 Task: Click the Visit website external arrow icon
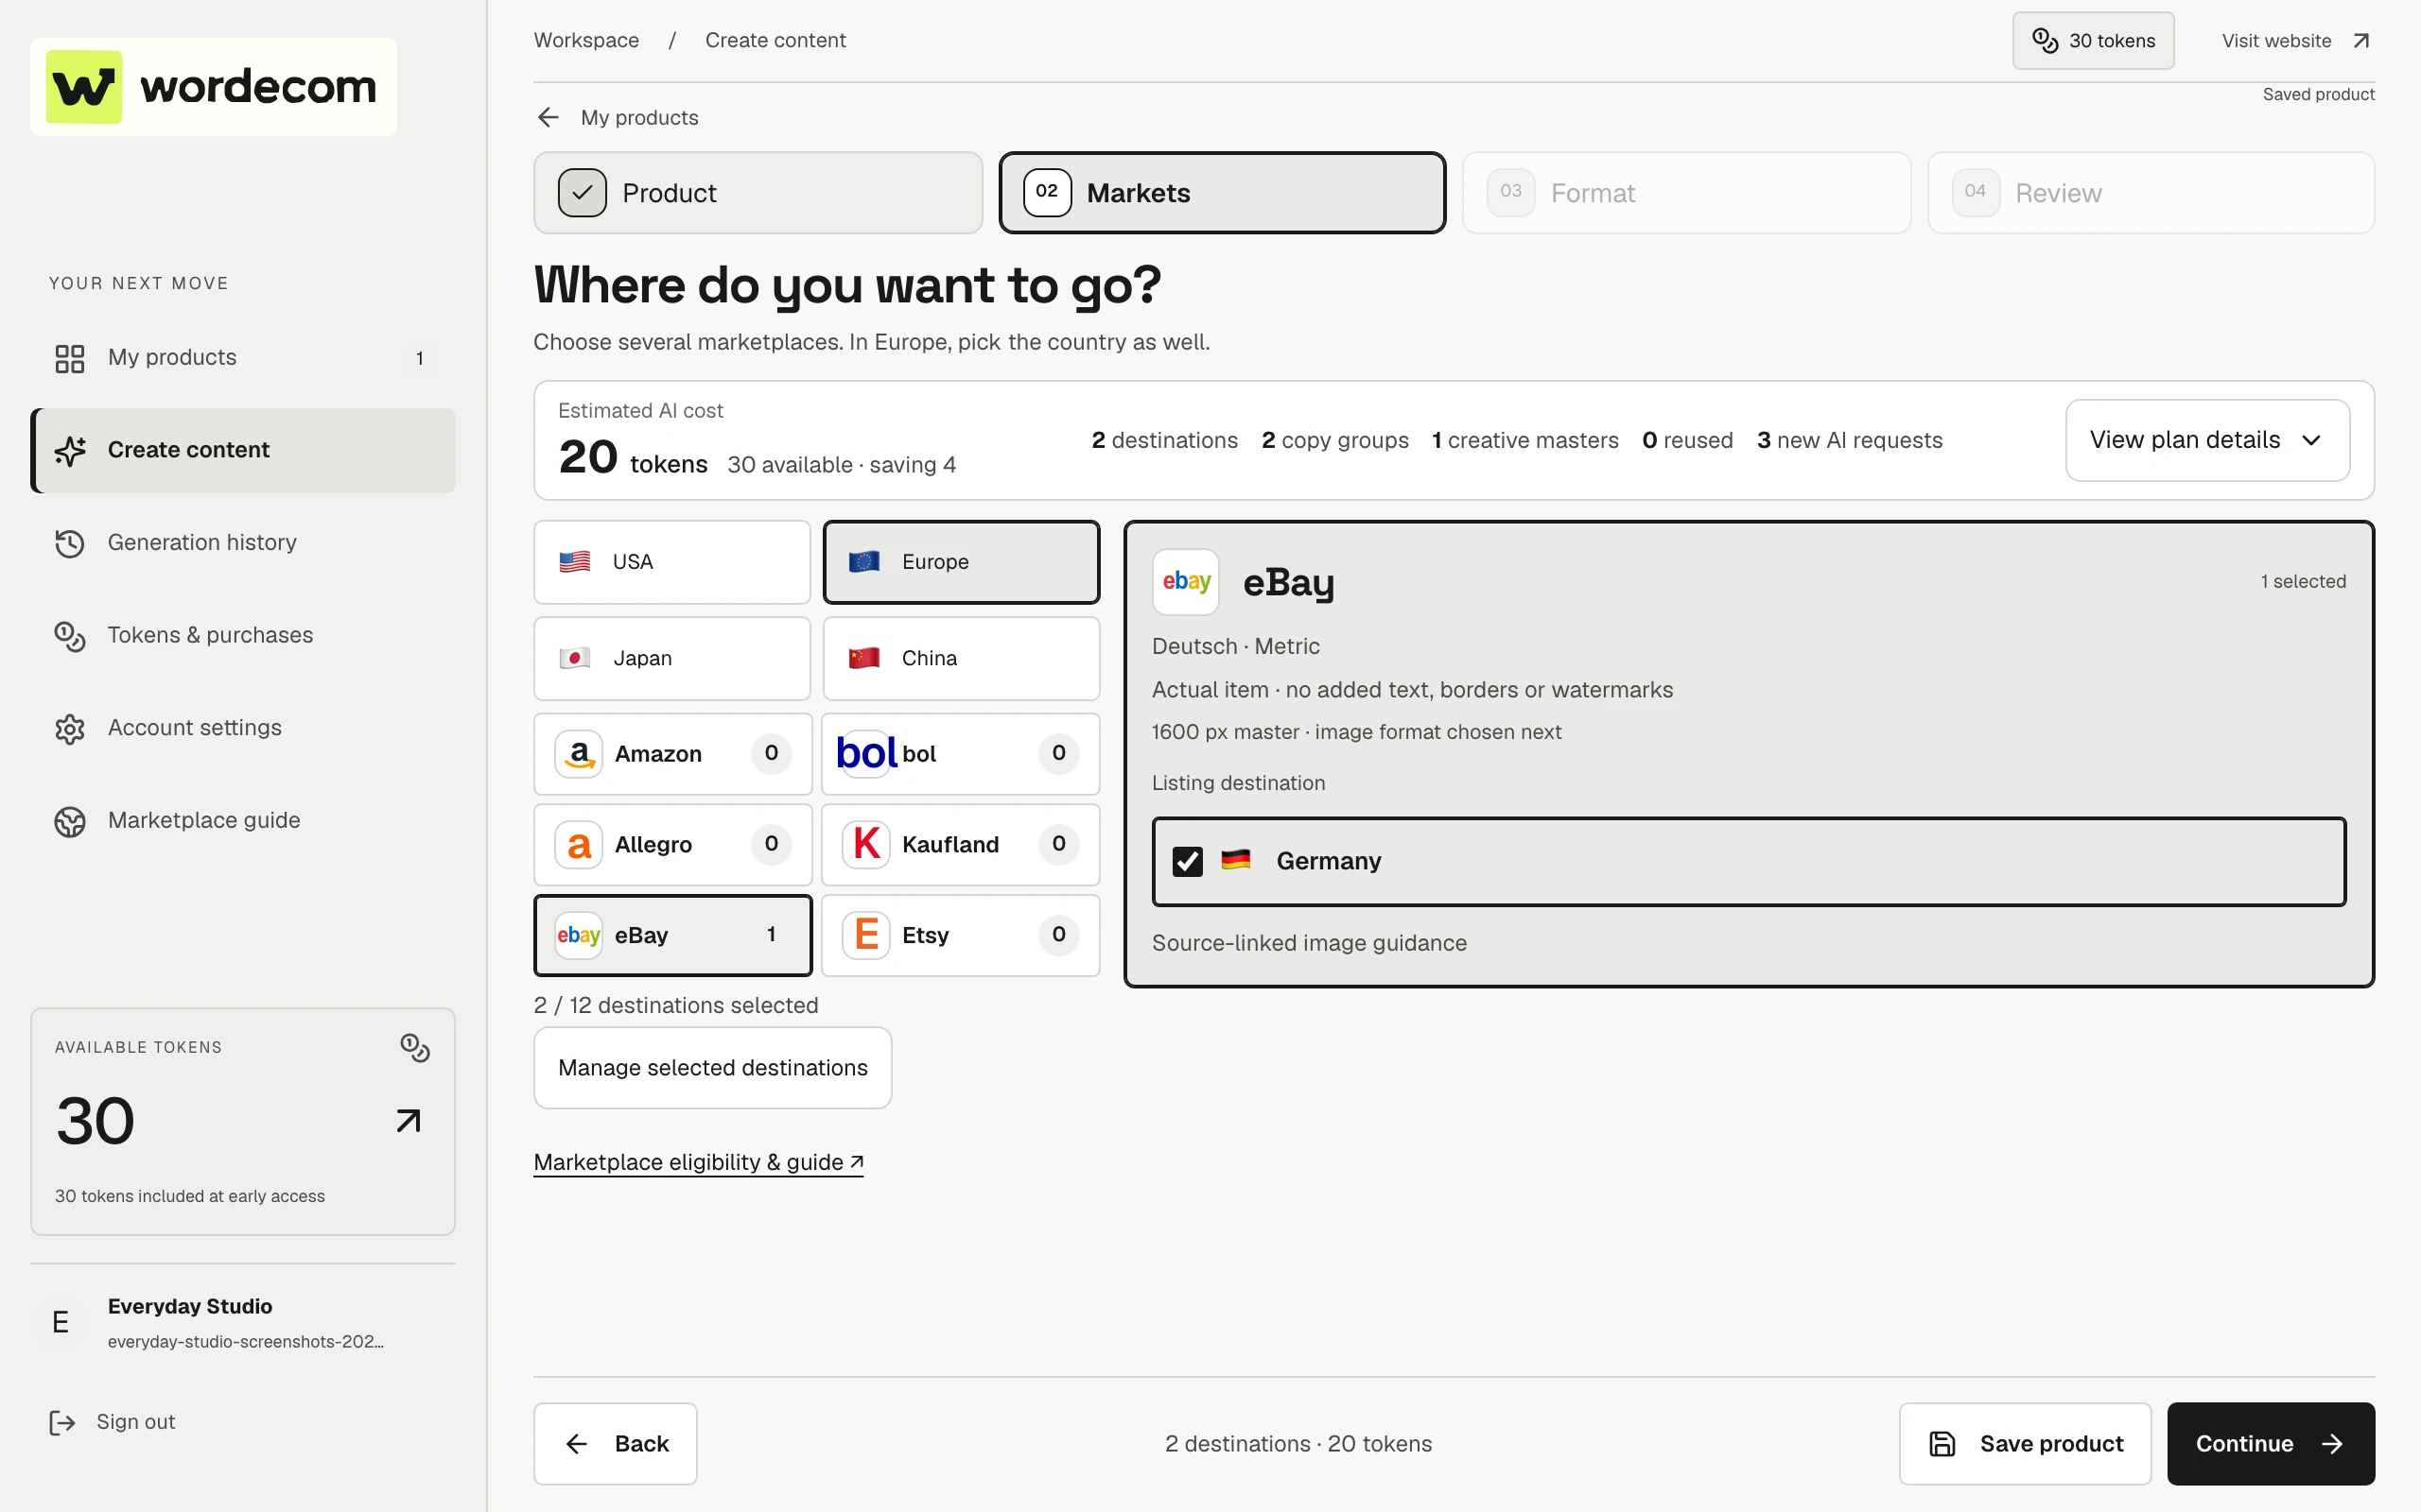[x=2361, y=41]
